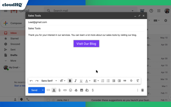
Task: Open the Google apps grid
Action: coord(159,11)
